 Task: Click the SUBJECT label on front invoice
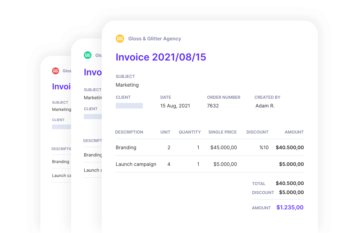tap(125, 76)
